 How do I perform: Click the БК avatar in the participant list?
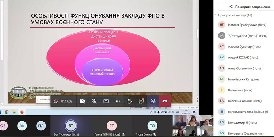[222, 79]
